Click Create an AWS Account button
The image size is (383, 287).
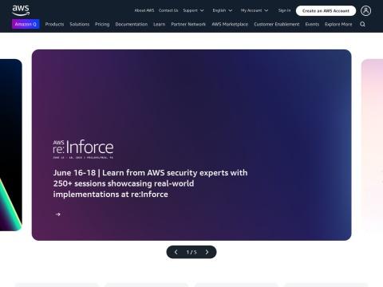click(x=326, y=11)
